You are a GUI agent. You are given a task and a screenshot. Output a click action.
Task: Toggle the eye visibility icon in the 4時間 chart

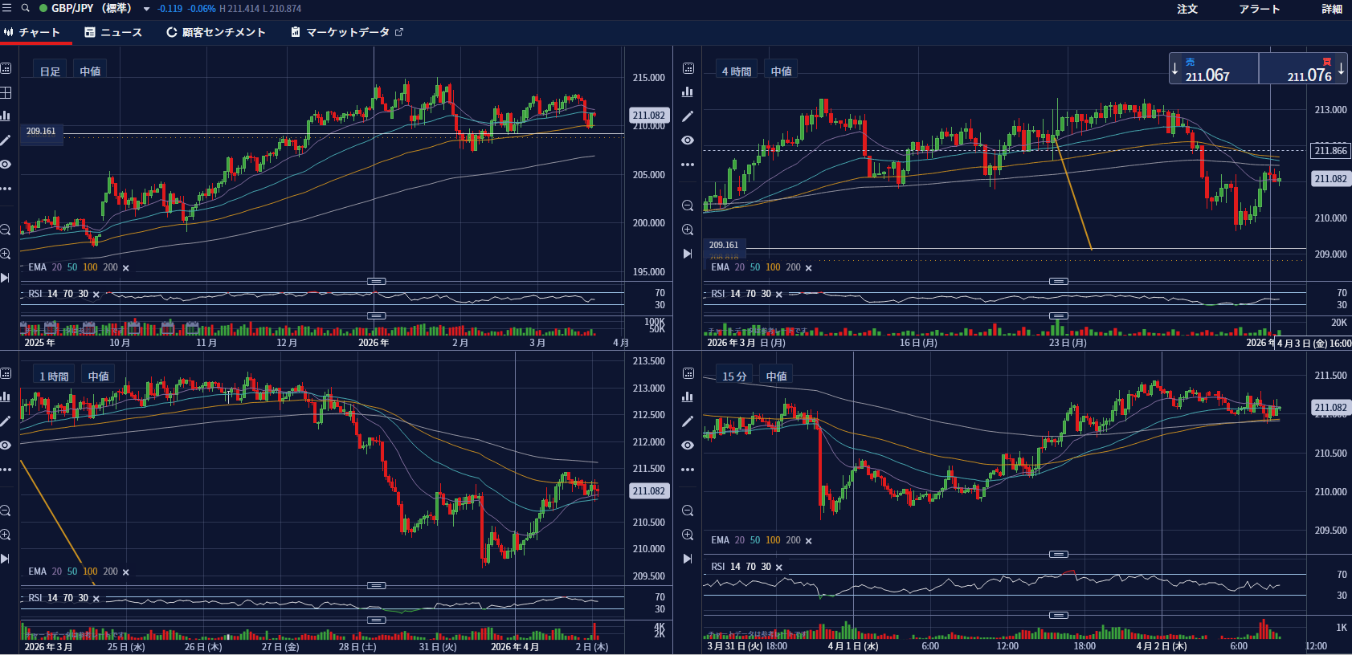pyautogui.click(x=688, y=140)
